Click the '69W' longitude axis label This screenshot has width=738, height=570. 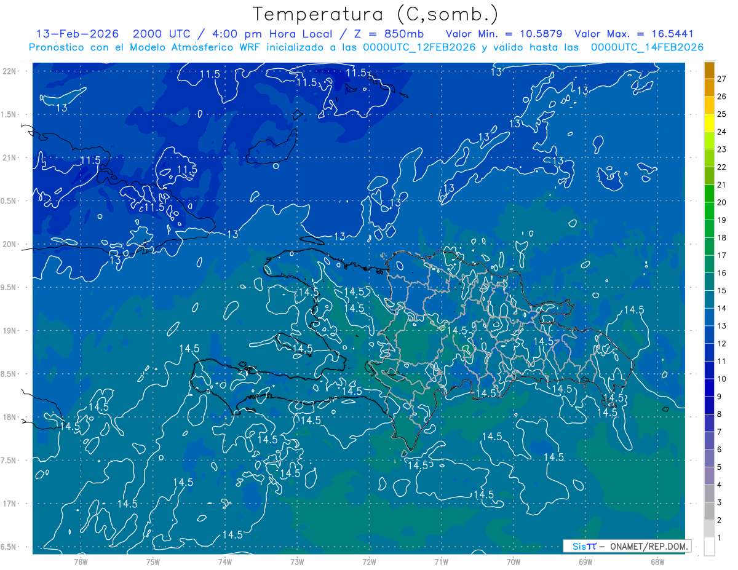[x=585, y=561]
